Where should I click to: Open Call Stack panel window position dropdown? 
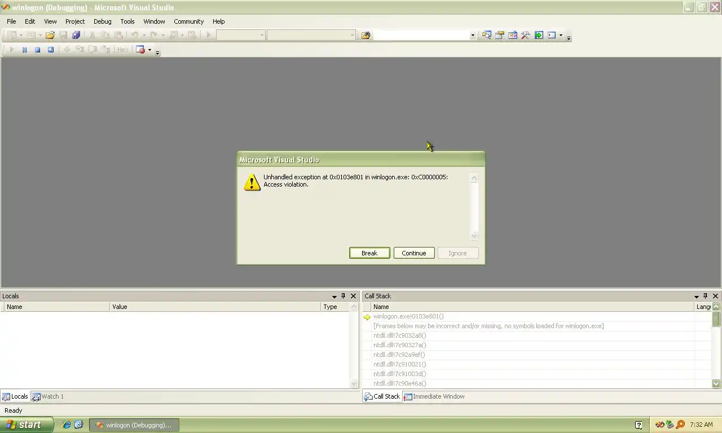point(696,296)
